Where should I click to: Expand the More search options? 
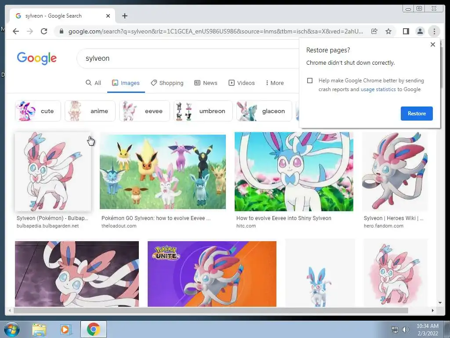coord(275,83)
